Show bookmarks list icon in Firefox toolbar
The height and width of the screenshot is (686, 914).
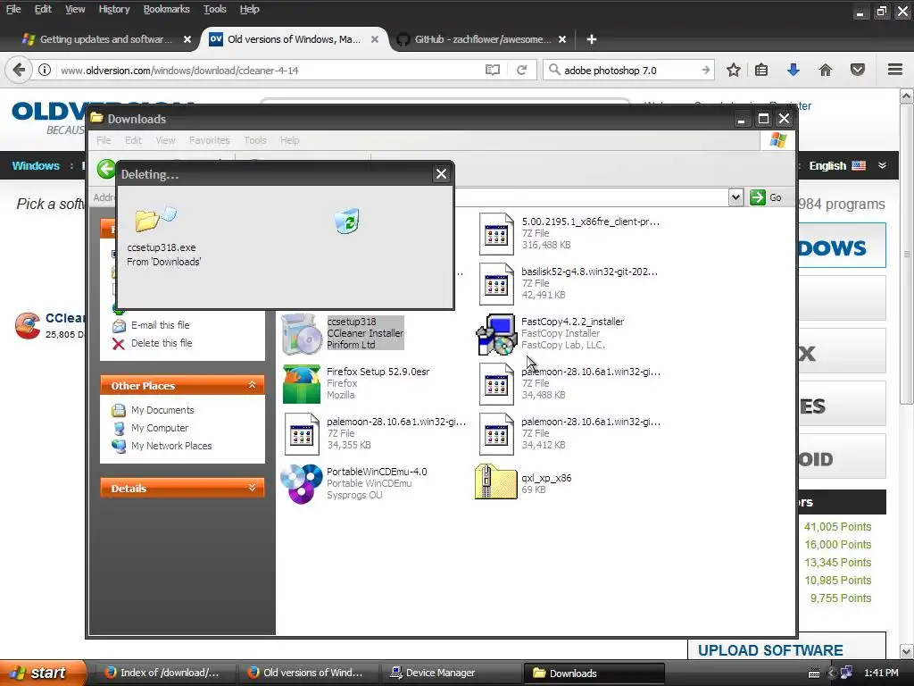761,70
